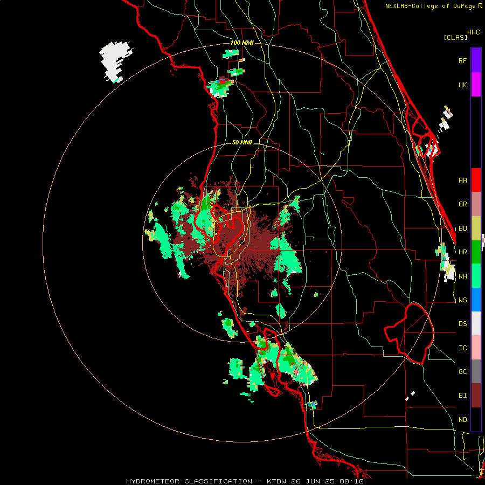Click the GR legend label

click(462, 204)
